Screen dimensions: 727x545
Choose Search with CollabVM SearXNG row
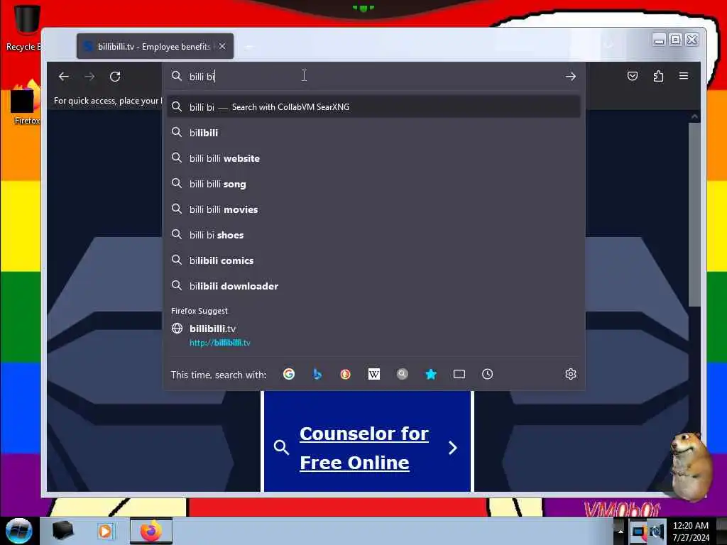[x=373, y=107]
